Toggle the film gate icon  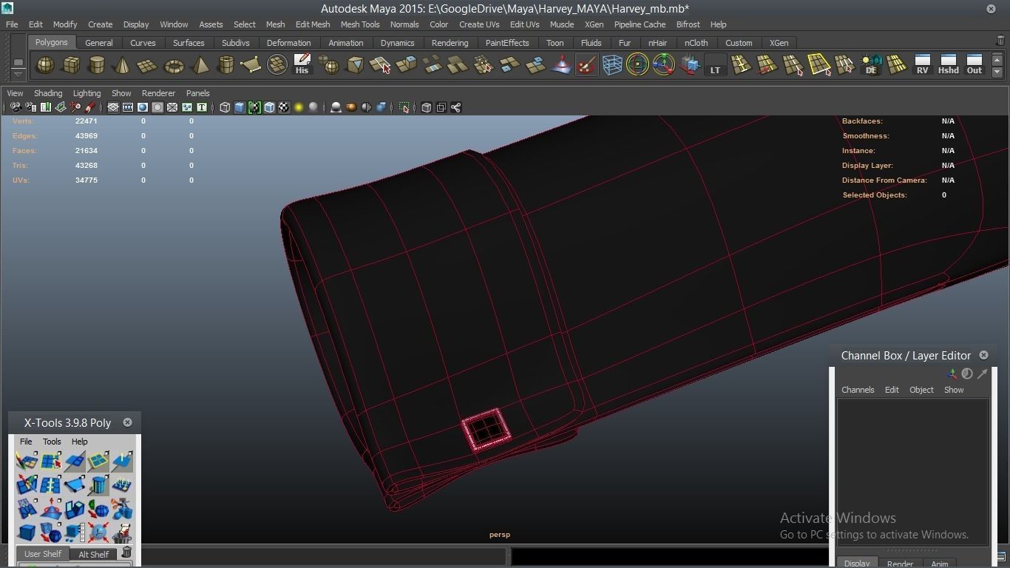(x=128, y=108)
